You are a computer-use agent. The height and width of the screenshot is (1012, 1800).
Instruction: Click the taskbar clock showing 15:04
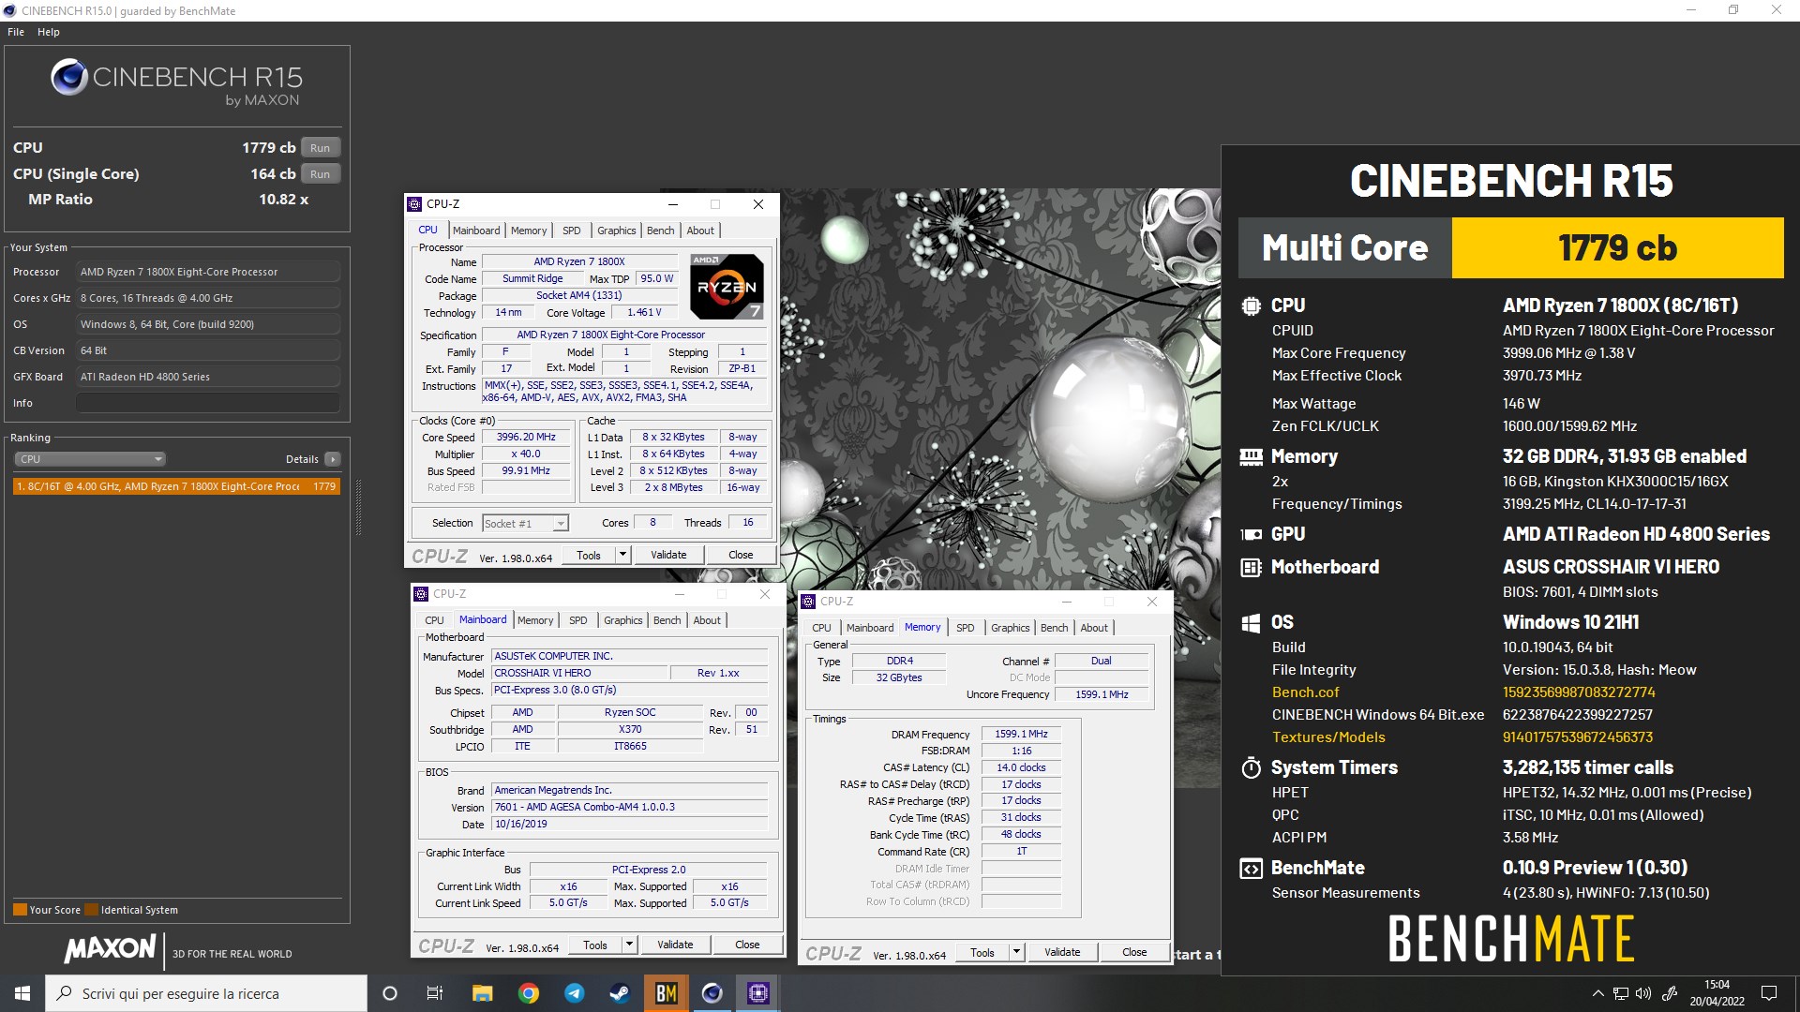(x=1717, y=993)
